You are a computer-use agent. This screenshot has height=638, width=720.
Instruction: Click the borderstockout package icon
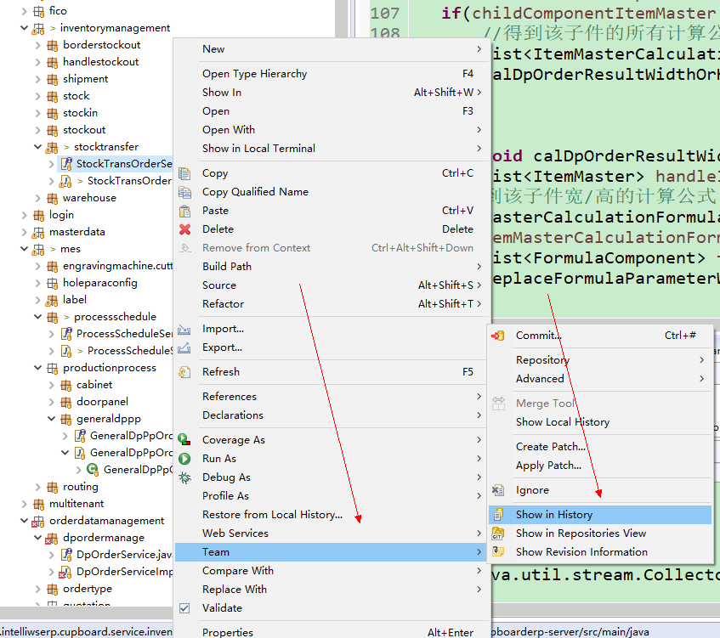tap(53, 45)
